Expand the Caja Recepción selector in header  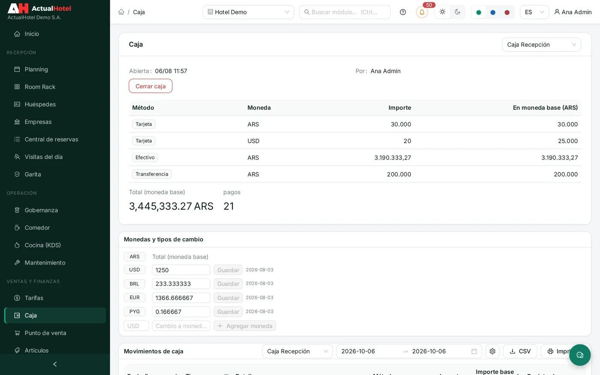point(541,45)
